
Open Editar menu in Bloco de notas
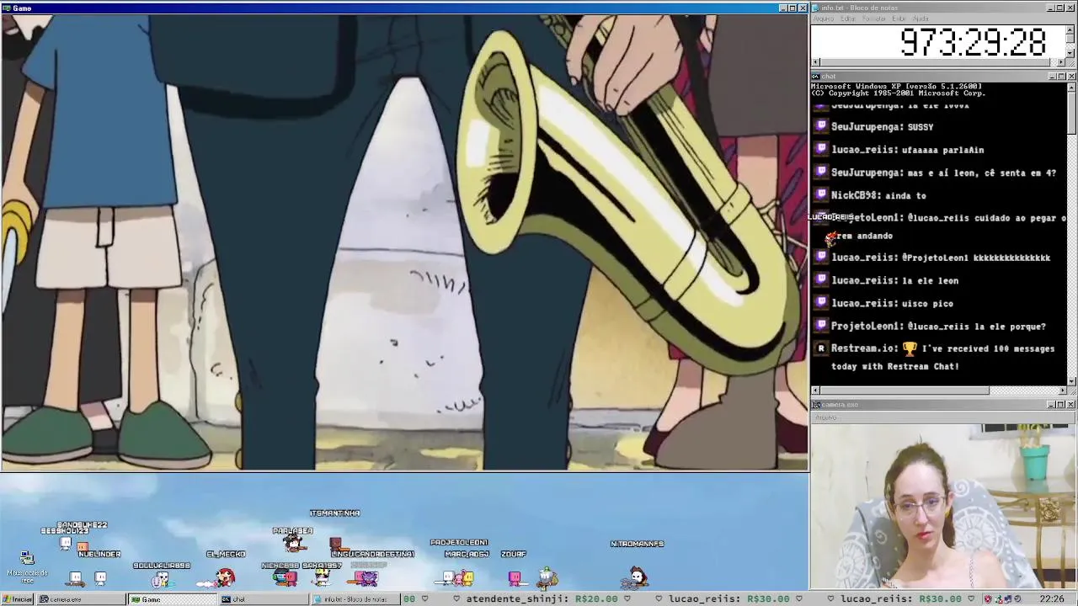point(848,19)
